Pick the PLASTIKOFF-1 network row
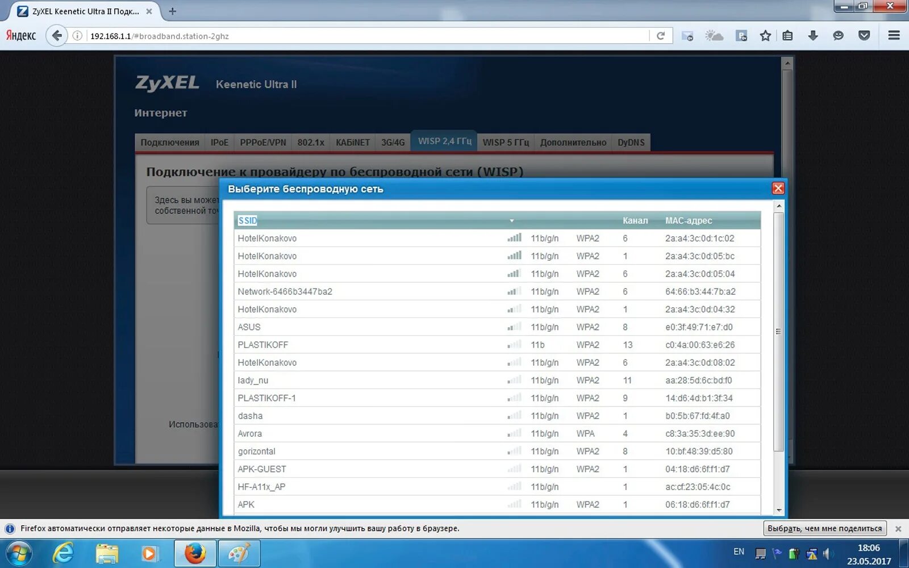This screenshot has width=909, height=568. (497, 398)
